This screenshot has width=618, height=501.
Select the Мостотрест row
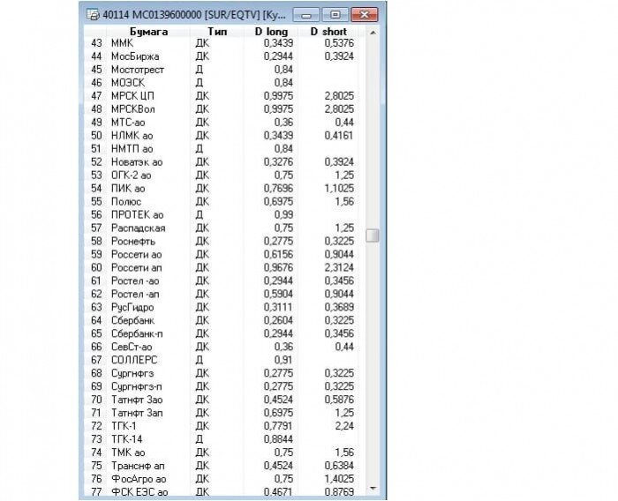222,70
